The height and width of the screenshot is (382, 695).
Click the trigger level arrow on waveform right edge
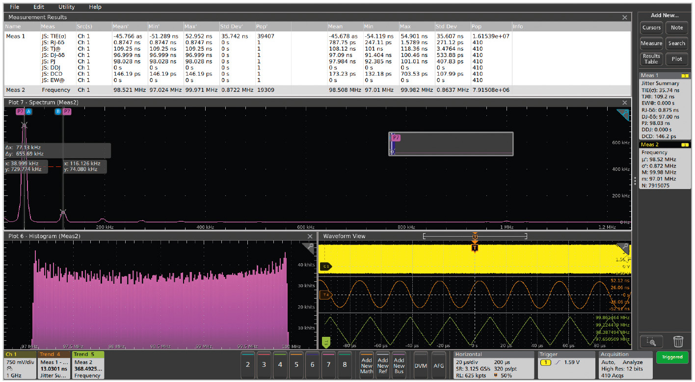627,259
